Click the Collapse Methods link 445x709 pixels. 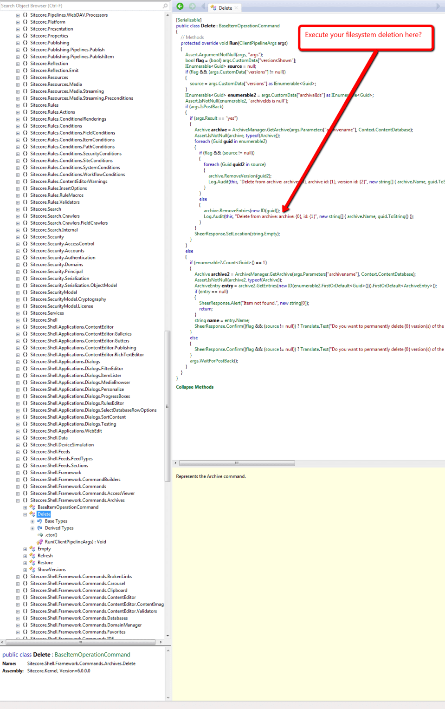pos(194,387)
